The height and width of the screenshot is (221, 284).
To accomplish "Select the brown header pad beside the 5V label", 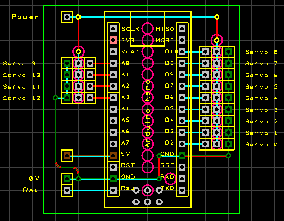I will tap(113, 156).
